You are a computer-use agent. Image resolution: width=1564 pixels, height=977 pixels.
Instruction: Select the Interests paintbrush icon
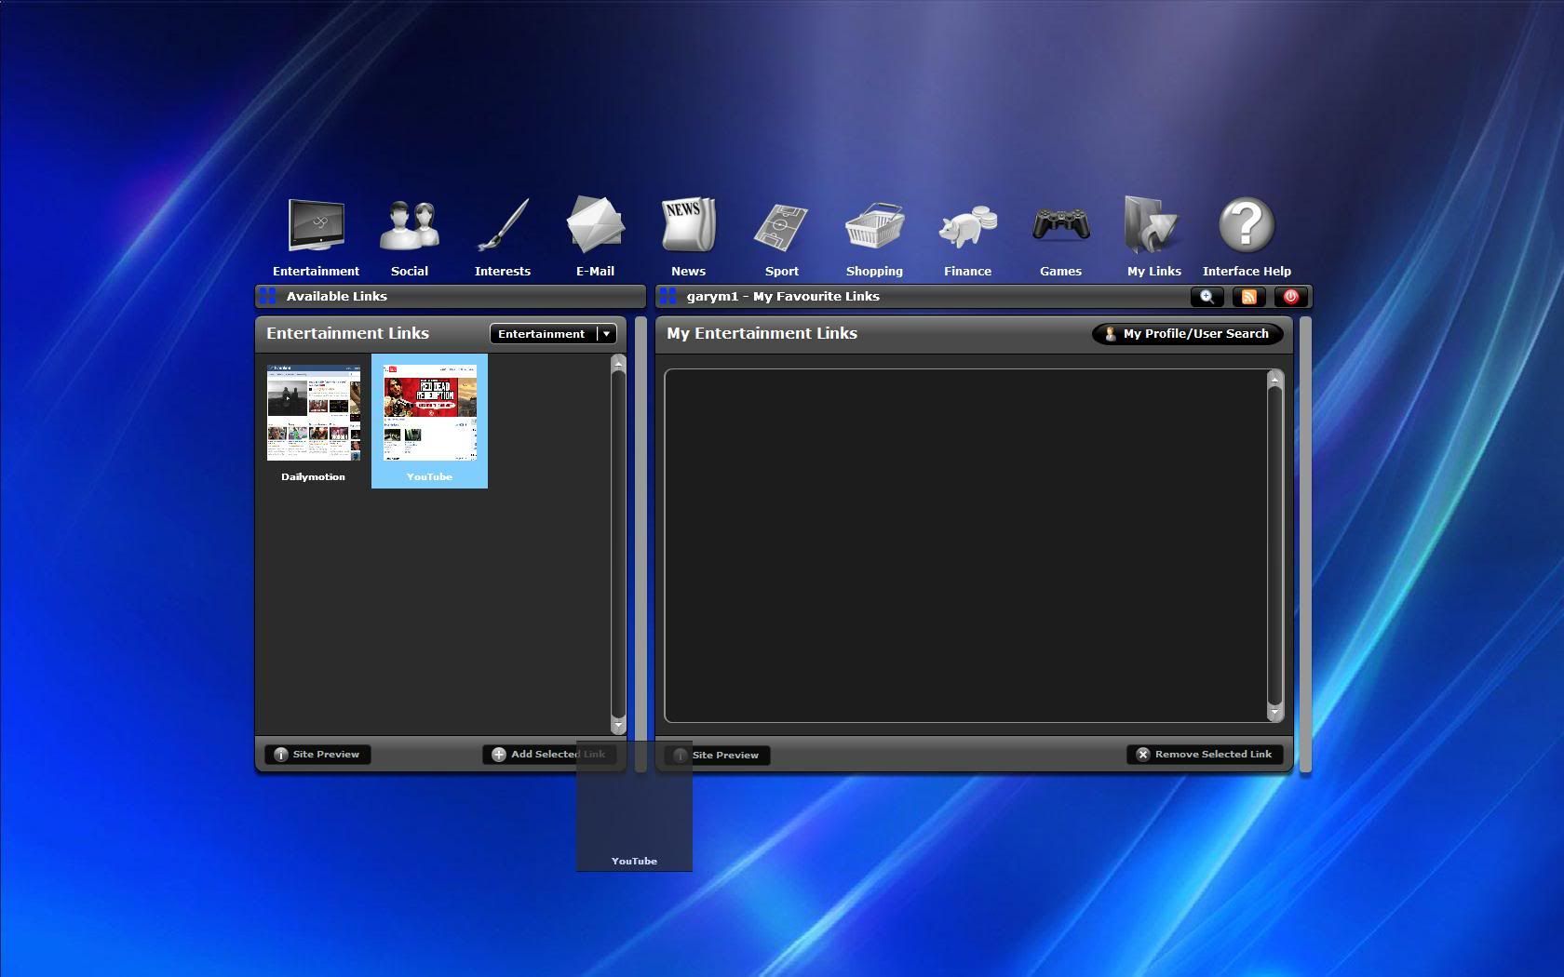(503, 225)
